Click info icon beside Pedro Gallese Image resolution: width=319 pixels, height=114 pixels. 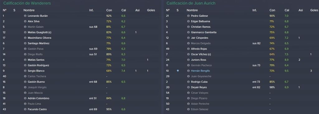[188, 16]
